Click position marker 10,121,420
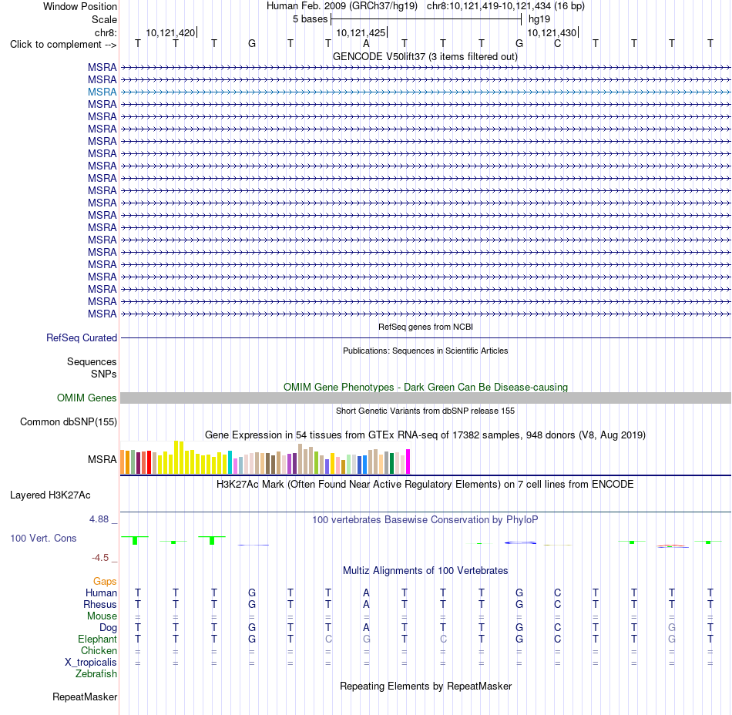Image resolution: width=732 pixels, height=715 pixels. click(x=170, y=32)
